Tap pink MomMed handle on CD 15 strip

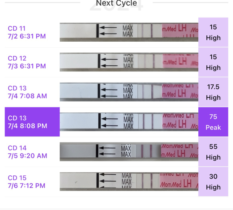pos(179,181)
